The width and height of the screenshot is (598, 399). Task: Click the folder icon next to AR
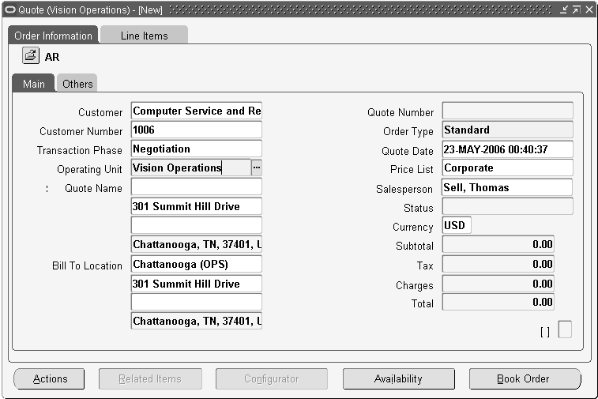click(31, 56)
